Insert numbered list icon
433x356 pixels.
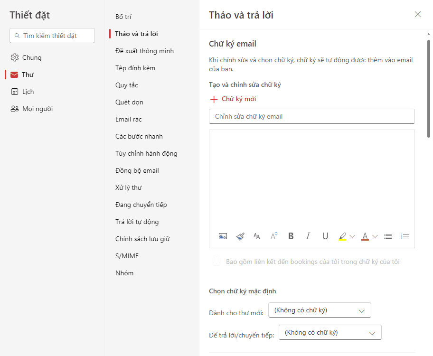(x=405, y=236)
